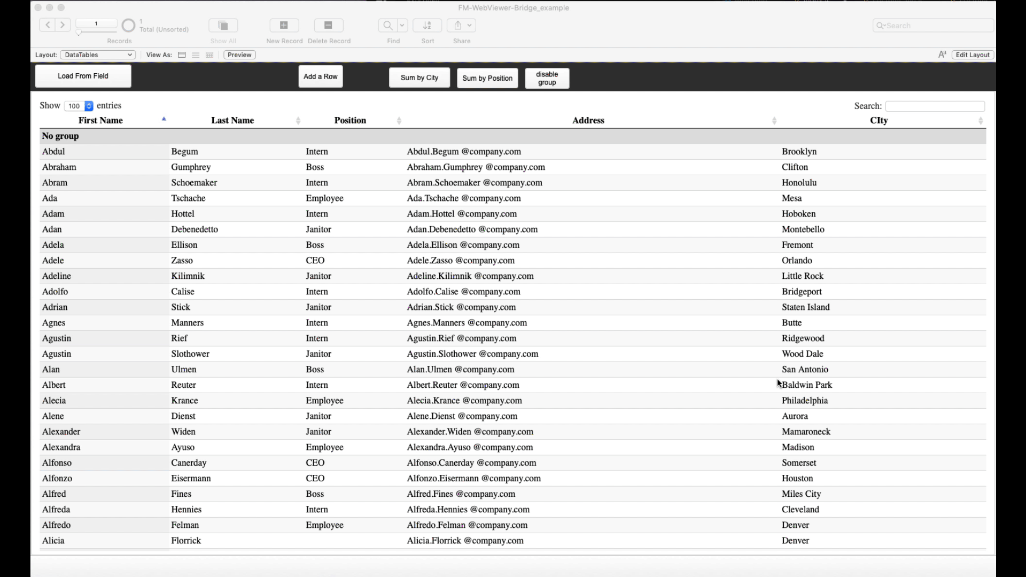Go to next record arrow
The height and width of the screenshot is (577, 1026).
pyautogui.click(x=63, y=25)
